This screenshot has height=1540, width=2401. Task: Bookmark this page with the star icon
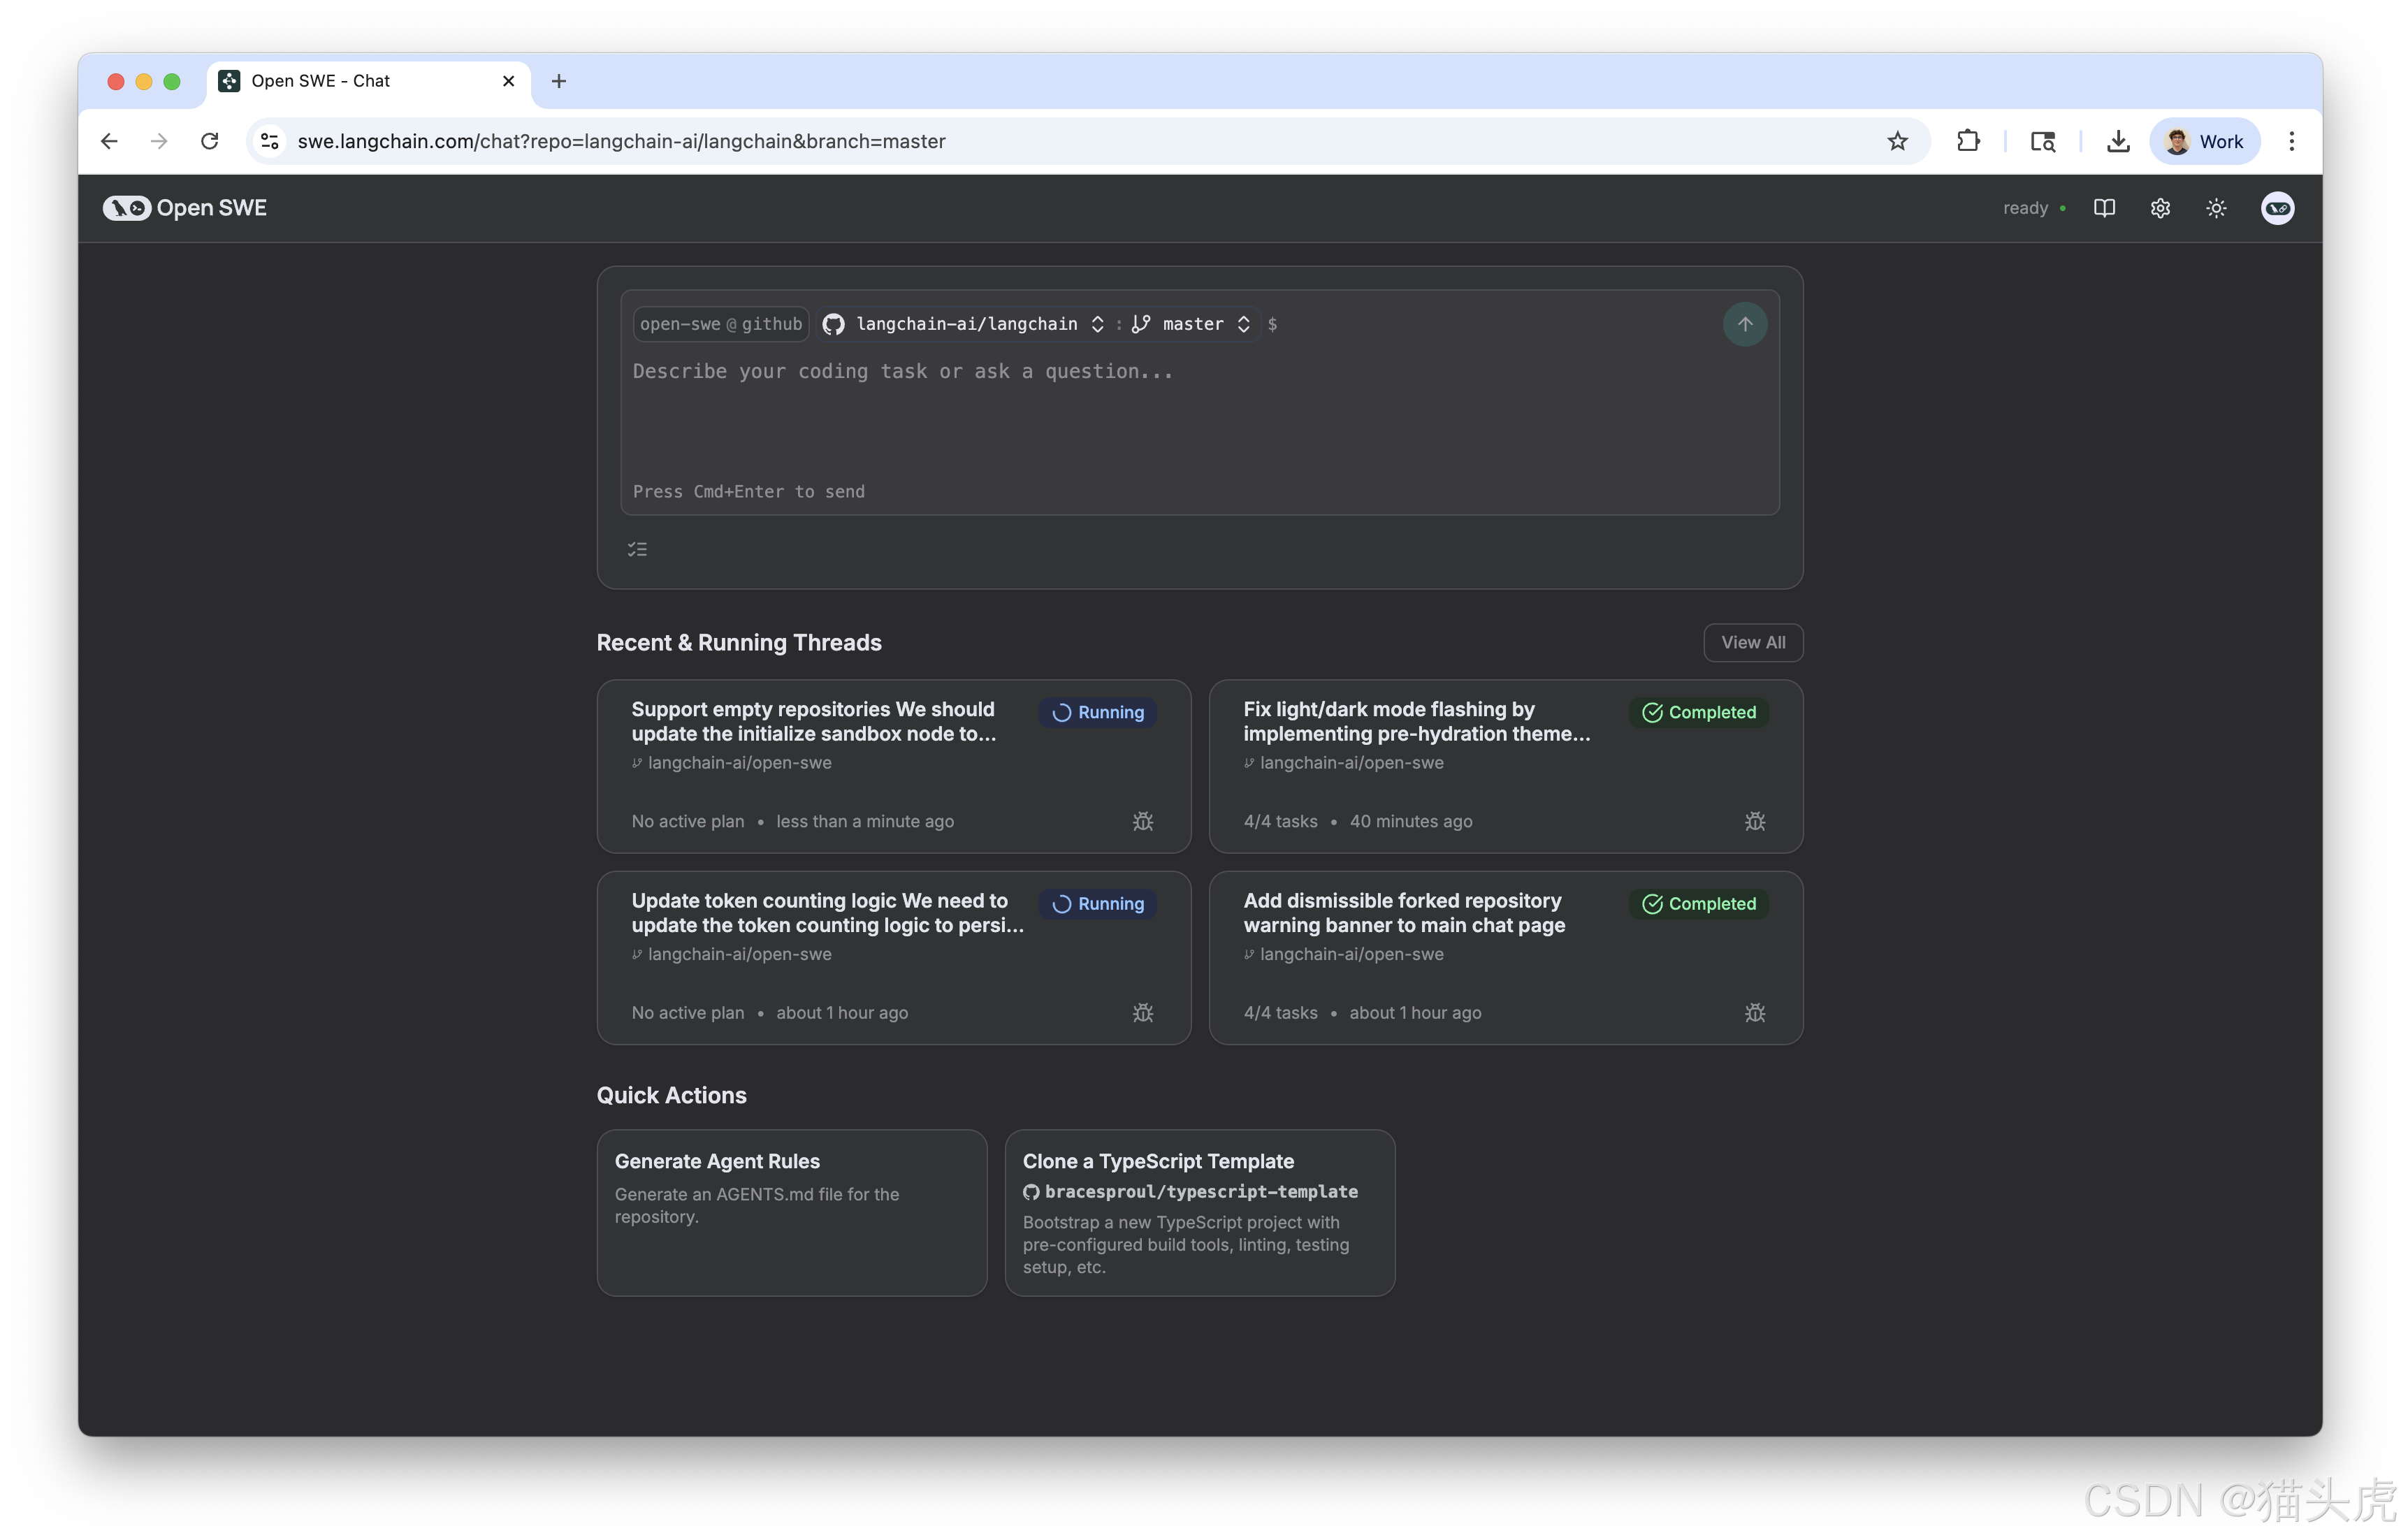pos(1897,141)
